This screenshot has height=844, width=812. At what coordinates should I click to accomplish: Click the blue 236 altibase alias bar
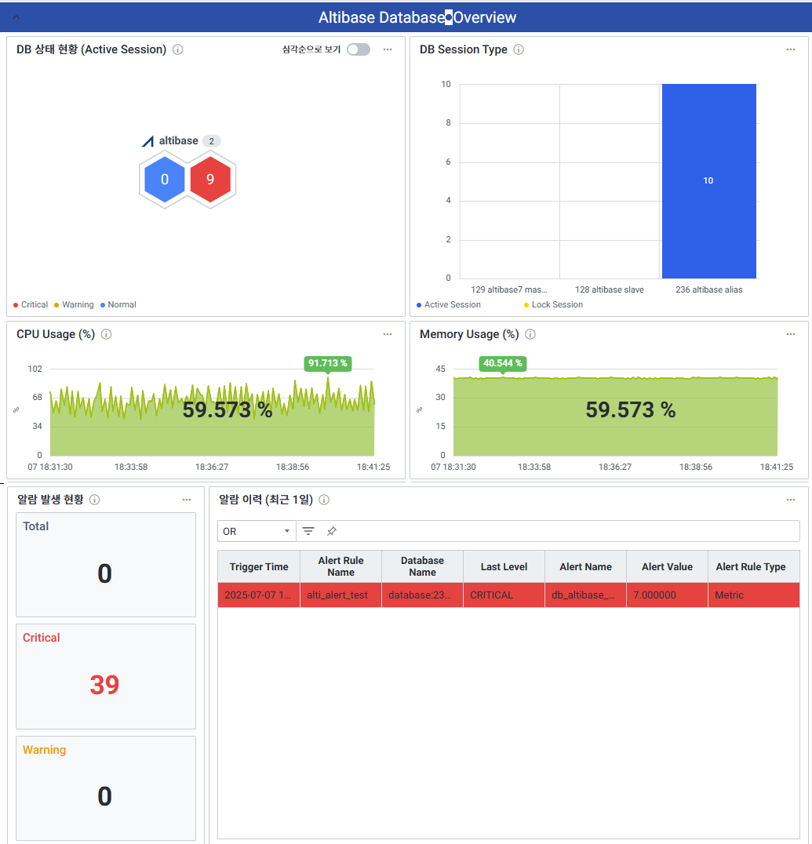708,180
